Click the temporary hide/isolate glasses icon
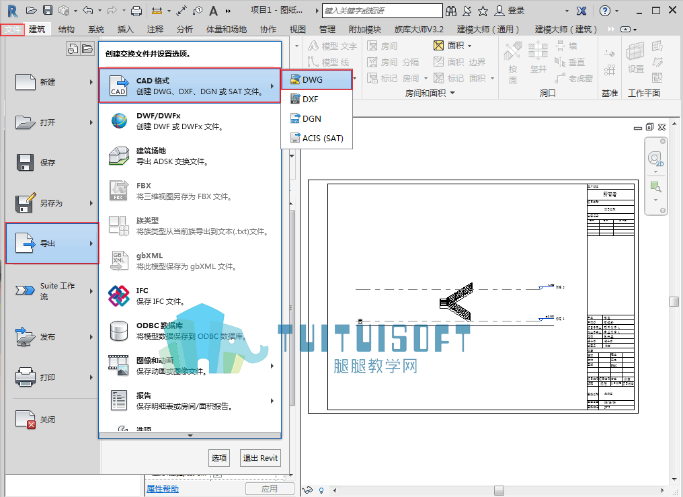The image size is (683, 497). [307, 490]
